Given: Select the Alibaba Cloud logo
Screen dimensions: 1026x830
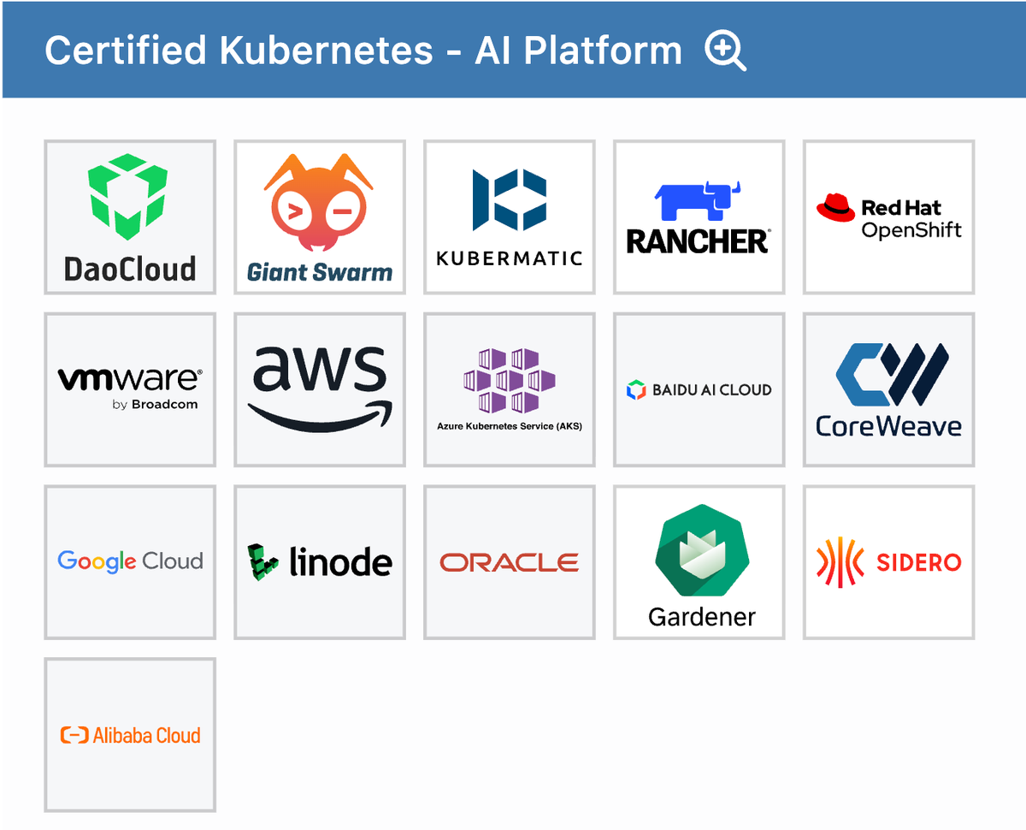Looking at the screenshot, I should point(129,734).
